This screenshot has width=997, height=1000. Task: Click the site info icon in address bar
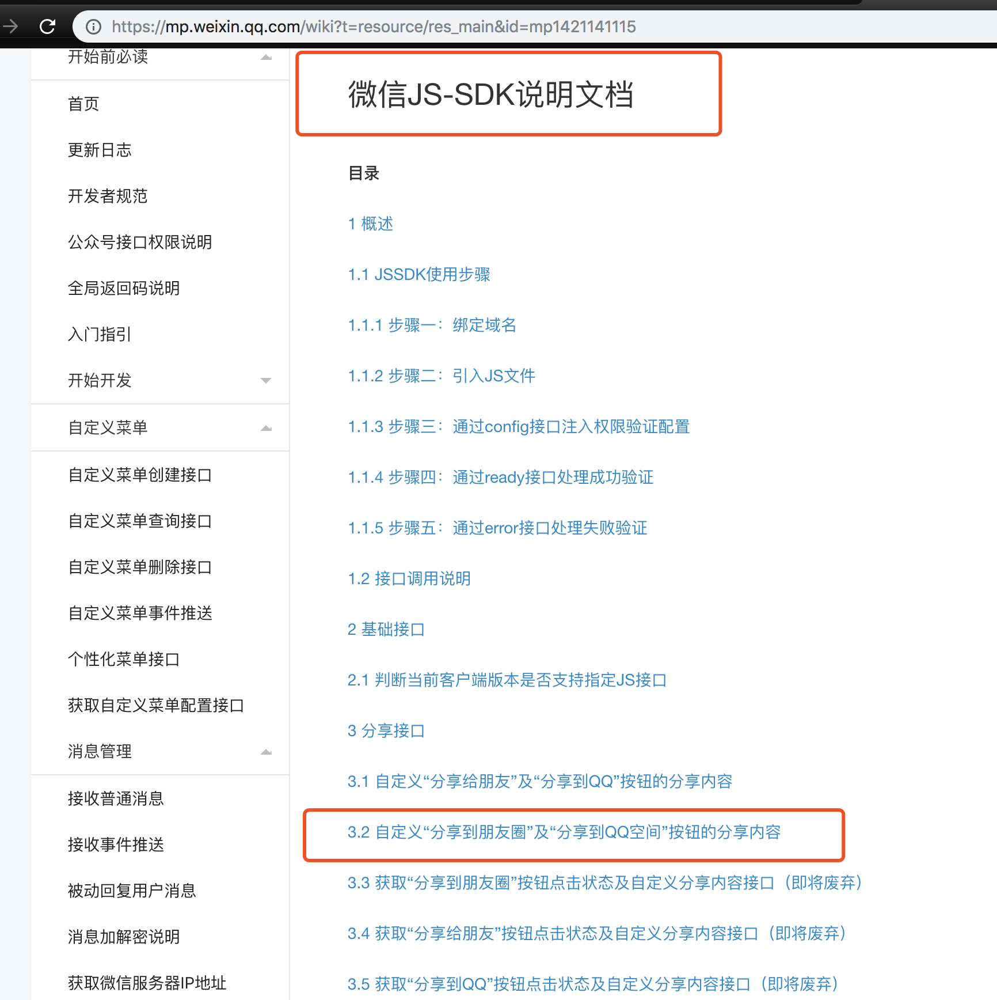coord(93,26)
